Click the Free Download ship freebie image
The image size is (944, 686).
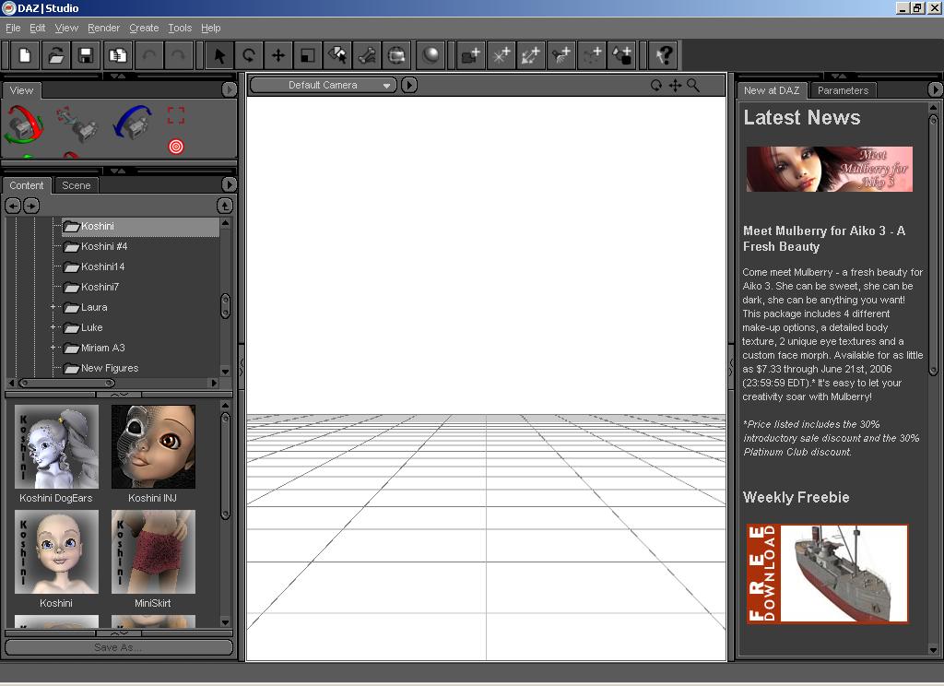click(x=827, y=574)
